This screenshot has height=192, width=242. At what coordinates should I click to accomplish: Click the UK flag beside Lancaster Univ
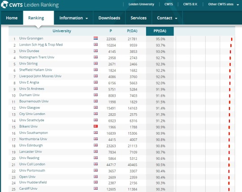click(x=96, y=151)
